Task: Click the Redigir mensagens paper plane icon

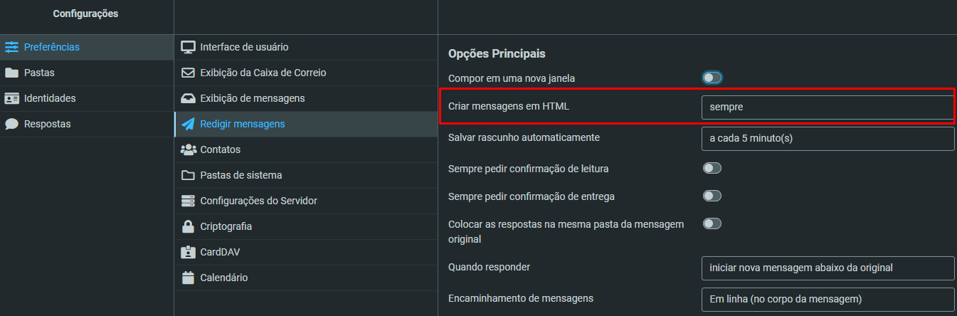Action: 188,124
